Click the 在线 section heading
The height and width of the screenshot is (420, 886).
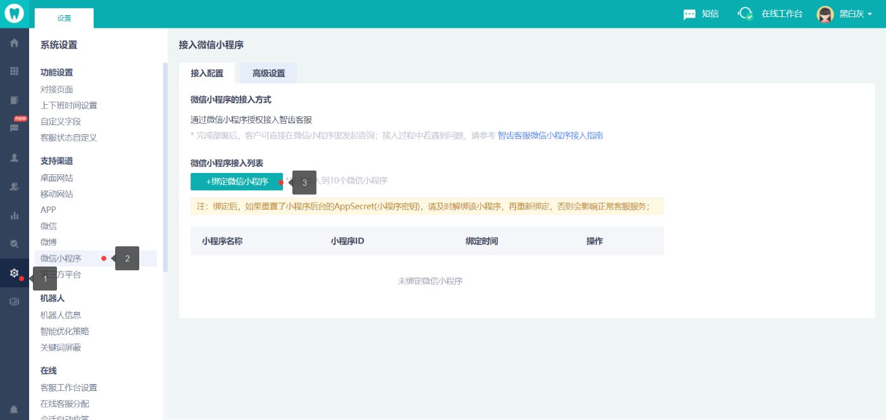click(x=49, y=371)
